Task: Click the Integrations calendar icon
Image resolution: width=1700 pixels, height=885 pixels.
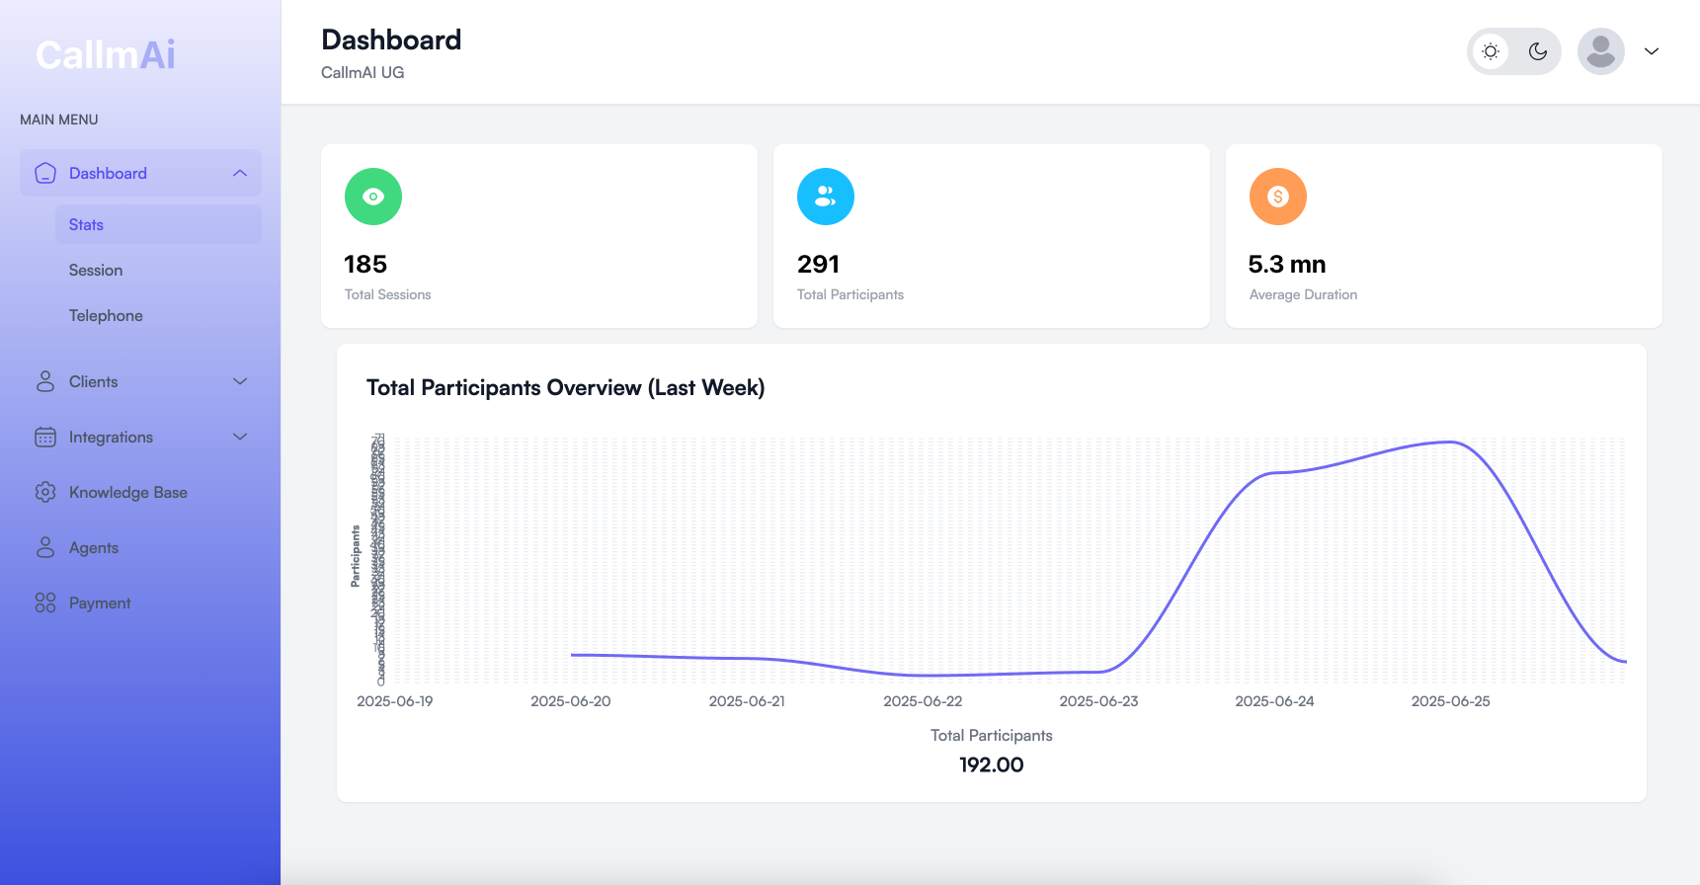Action: (x=45, y=438)
